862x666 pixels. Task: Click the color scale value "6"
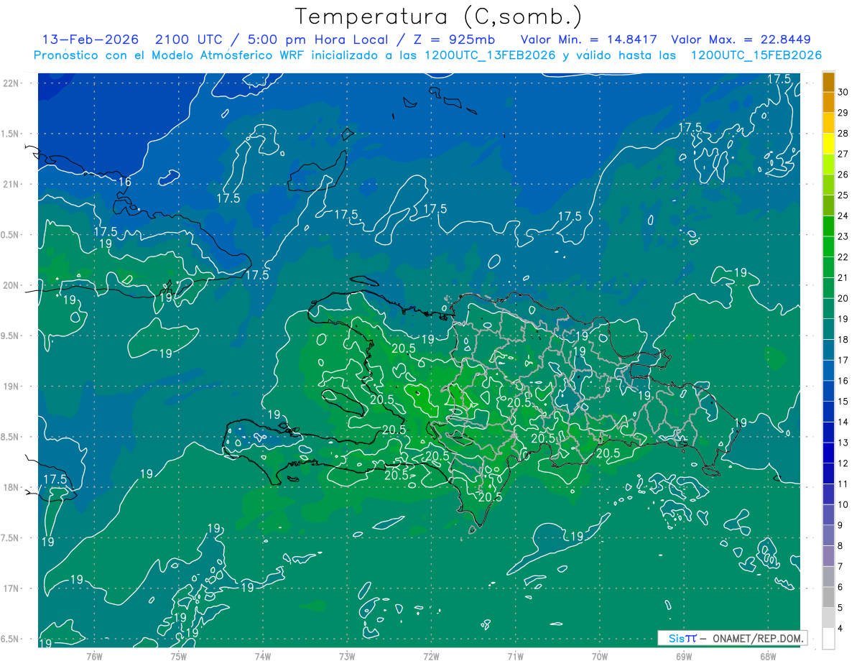coord(841,588)
